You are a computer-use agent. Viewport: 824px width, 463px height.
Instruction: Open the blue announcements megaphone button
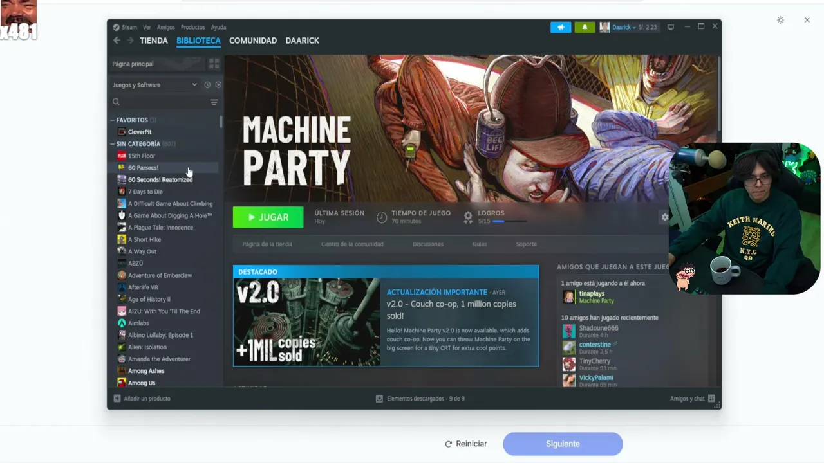click(x=561, y=27)
